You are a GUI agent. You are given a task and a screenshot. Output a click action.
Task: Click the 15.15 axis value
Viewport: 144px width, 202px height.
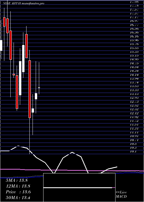pyautogui.click(x=134, y=56)
